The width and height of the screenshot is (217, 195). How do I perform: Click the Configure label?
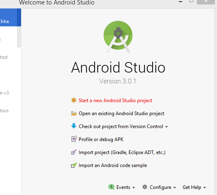tap(161, 187)
